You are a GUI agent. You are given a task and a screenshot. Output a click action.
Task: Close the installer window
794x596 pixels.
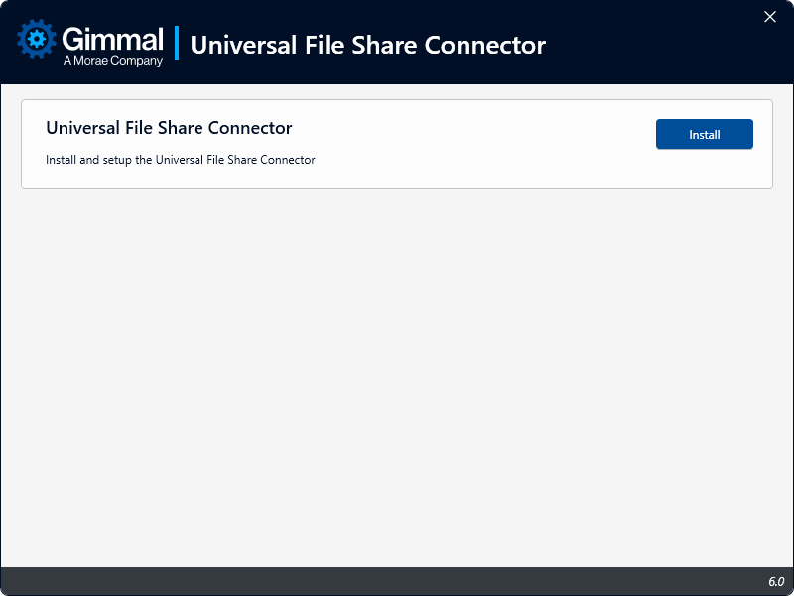point(770,16)
